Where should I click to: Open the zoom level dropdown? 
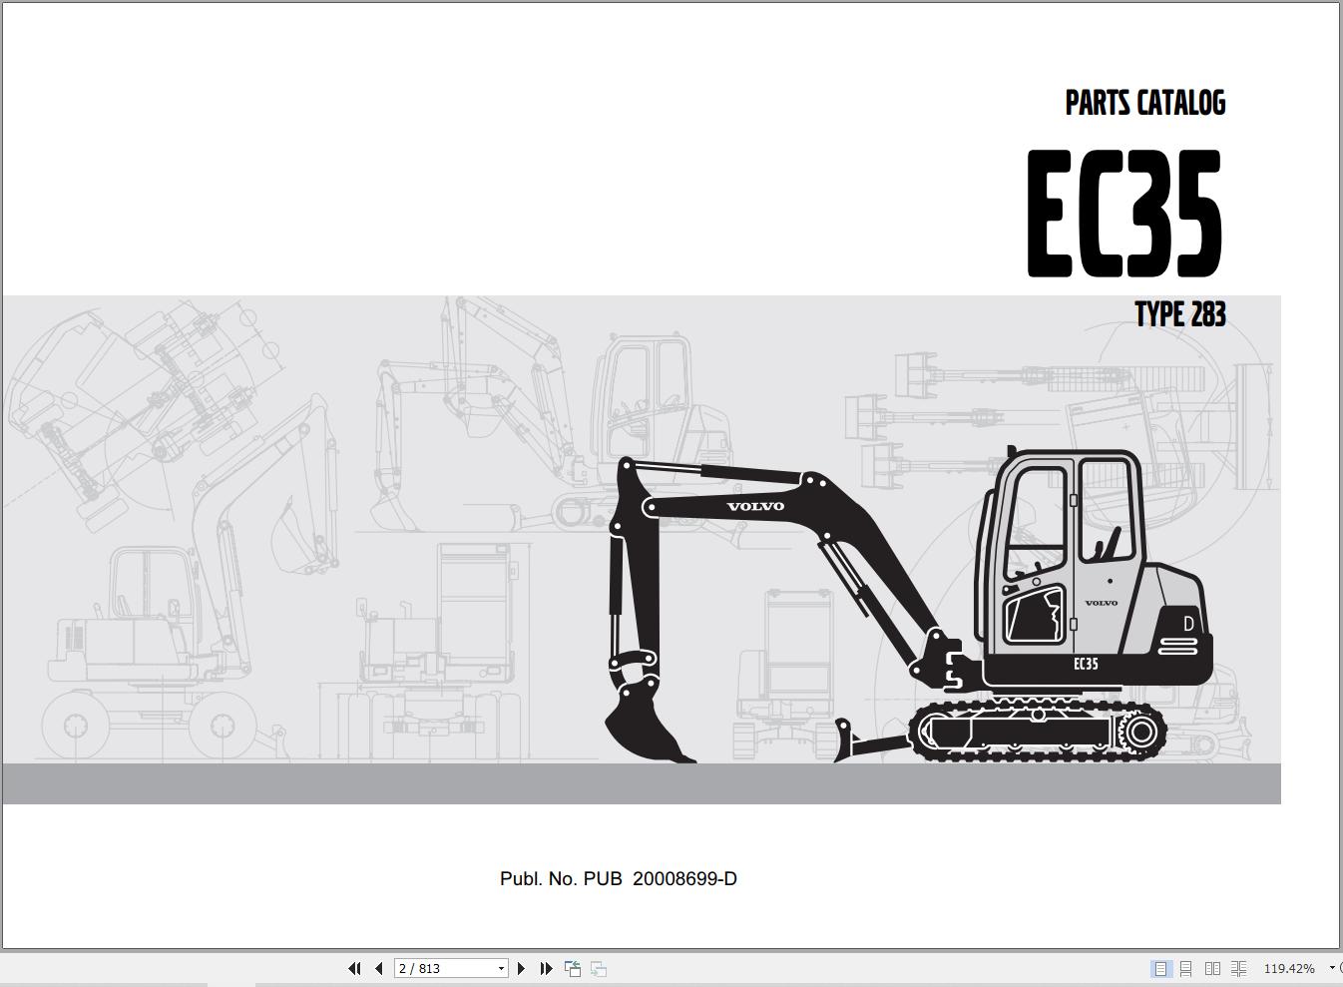1331,968
